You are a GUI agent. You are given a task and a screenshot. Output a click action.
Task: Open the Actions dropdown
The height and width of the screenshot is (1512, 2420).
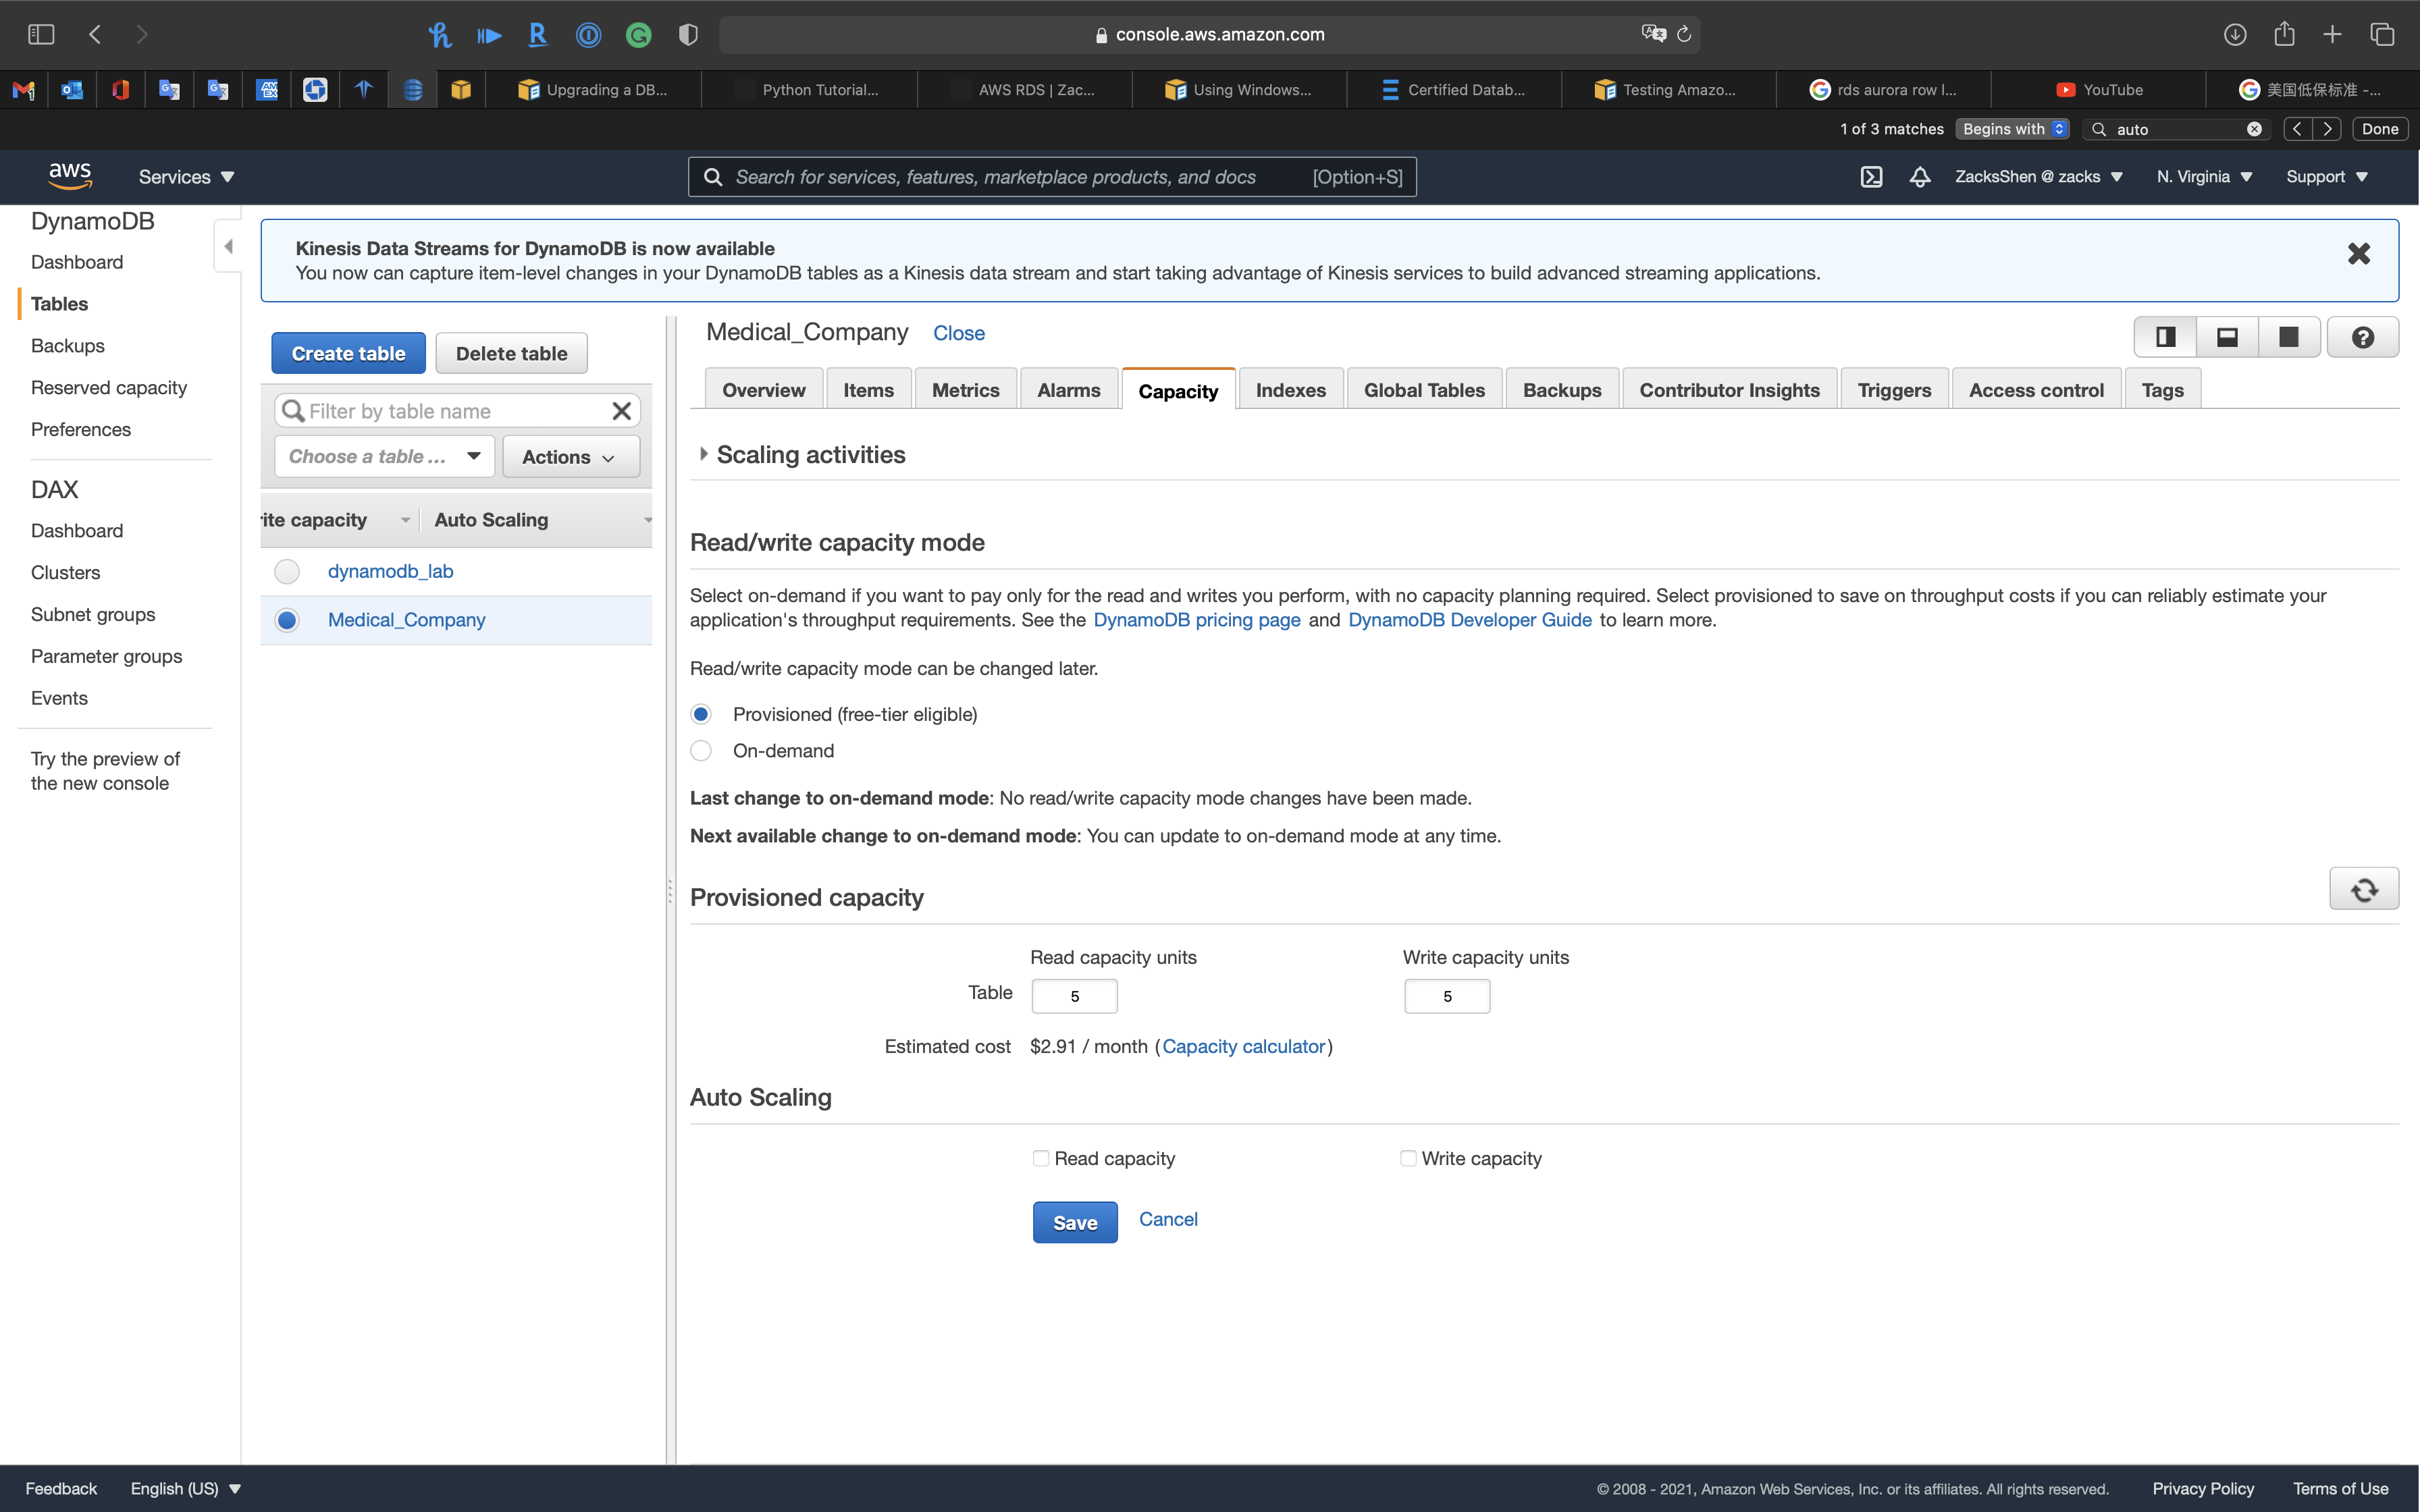[x=570, y=457]
